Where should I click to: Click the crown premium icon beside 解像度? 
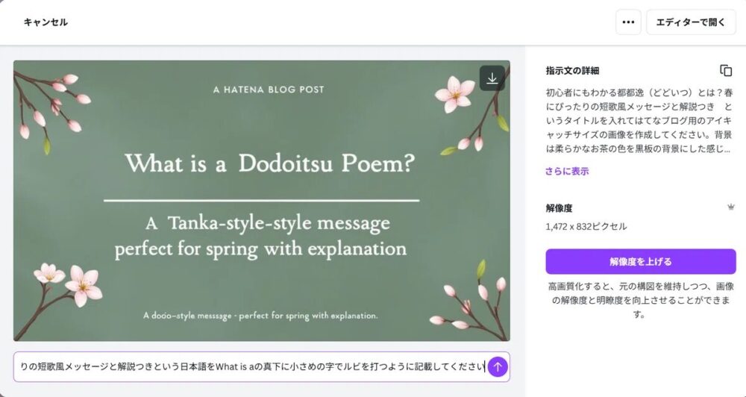731,207
